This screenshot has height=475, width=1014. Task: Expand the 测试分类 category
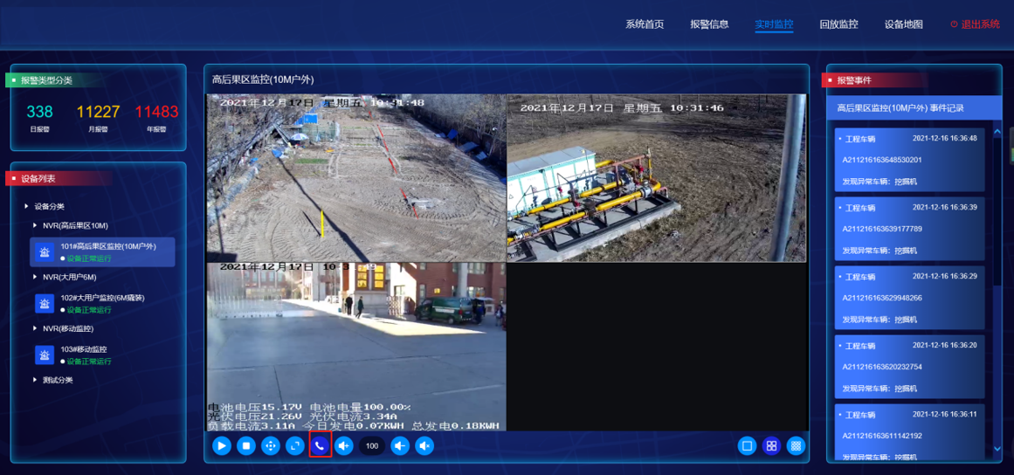pyautogui.click(x=35, y=380)
